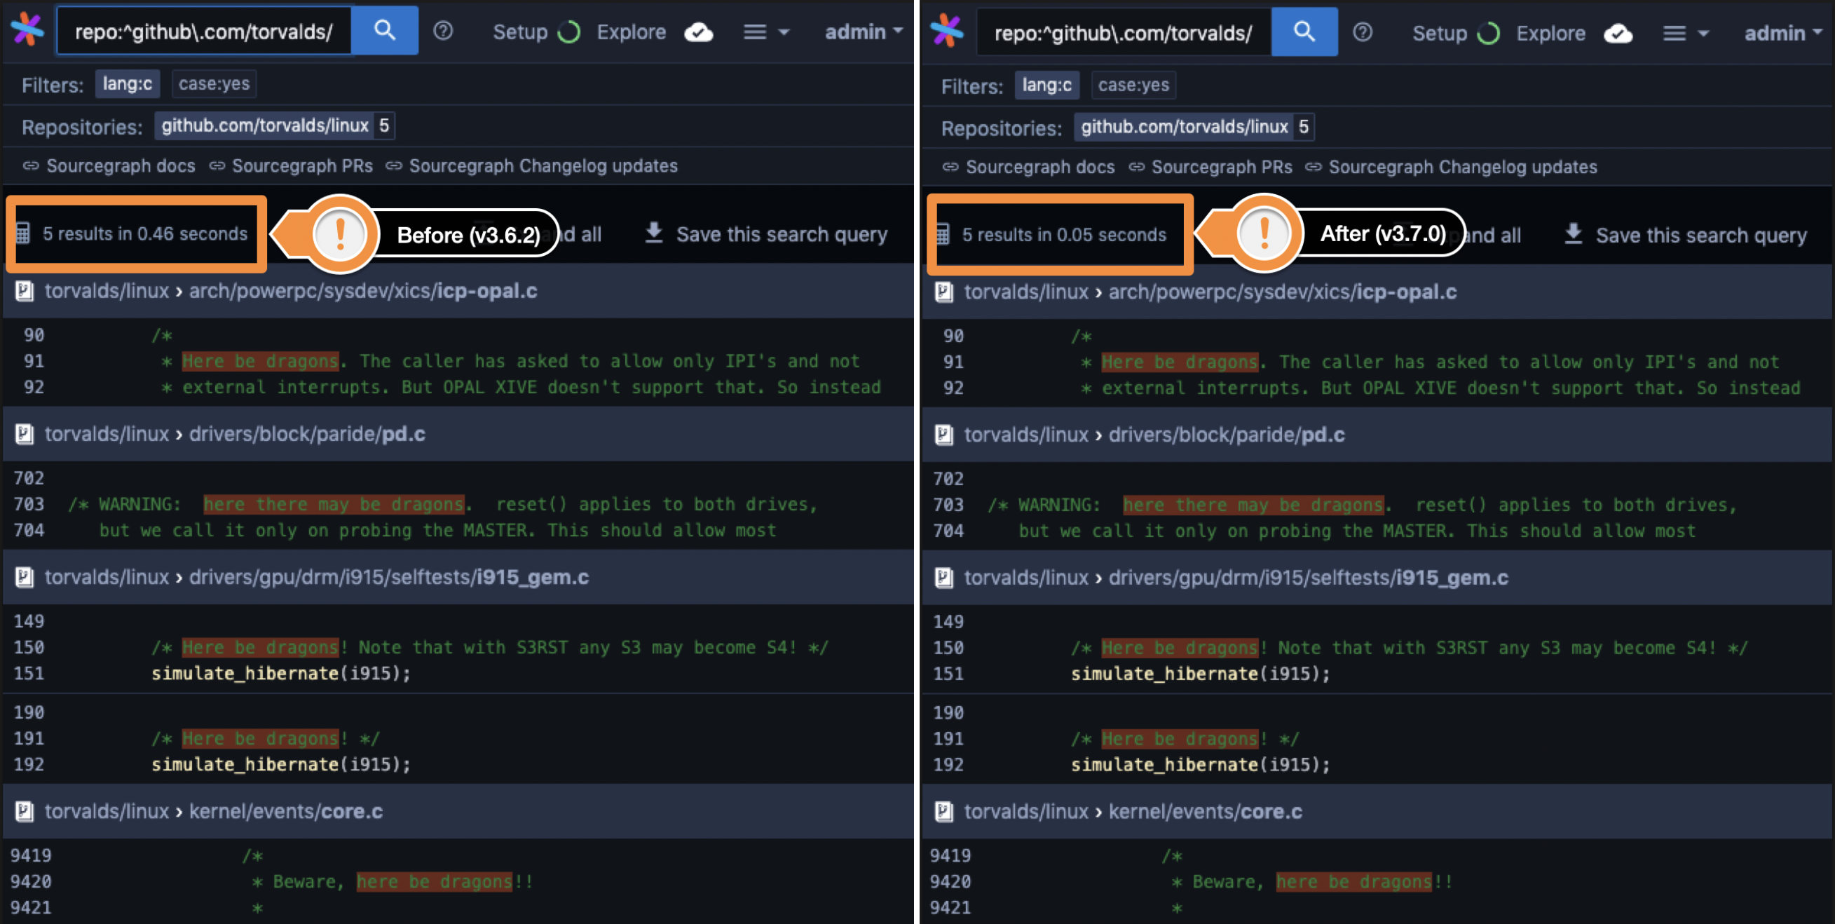Click file icon next to pd.c in the left panel
The width and height of the screenshot is (1835, 924).
[x=25, y=435]
